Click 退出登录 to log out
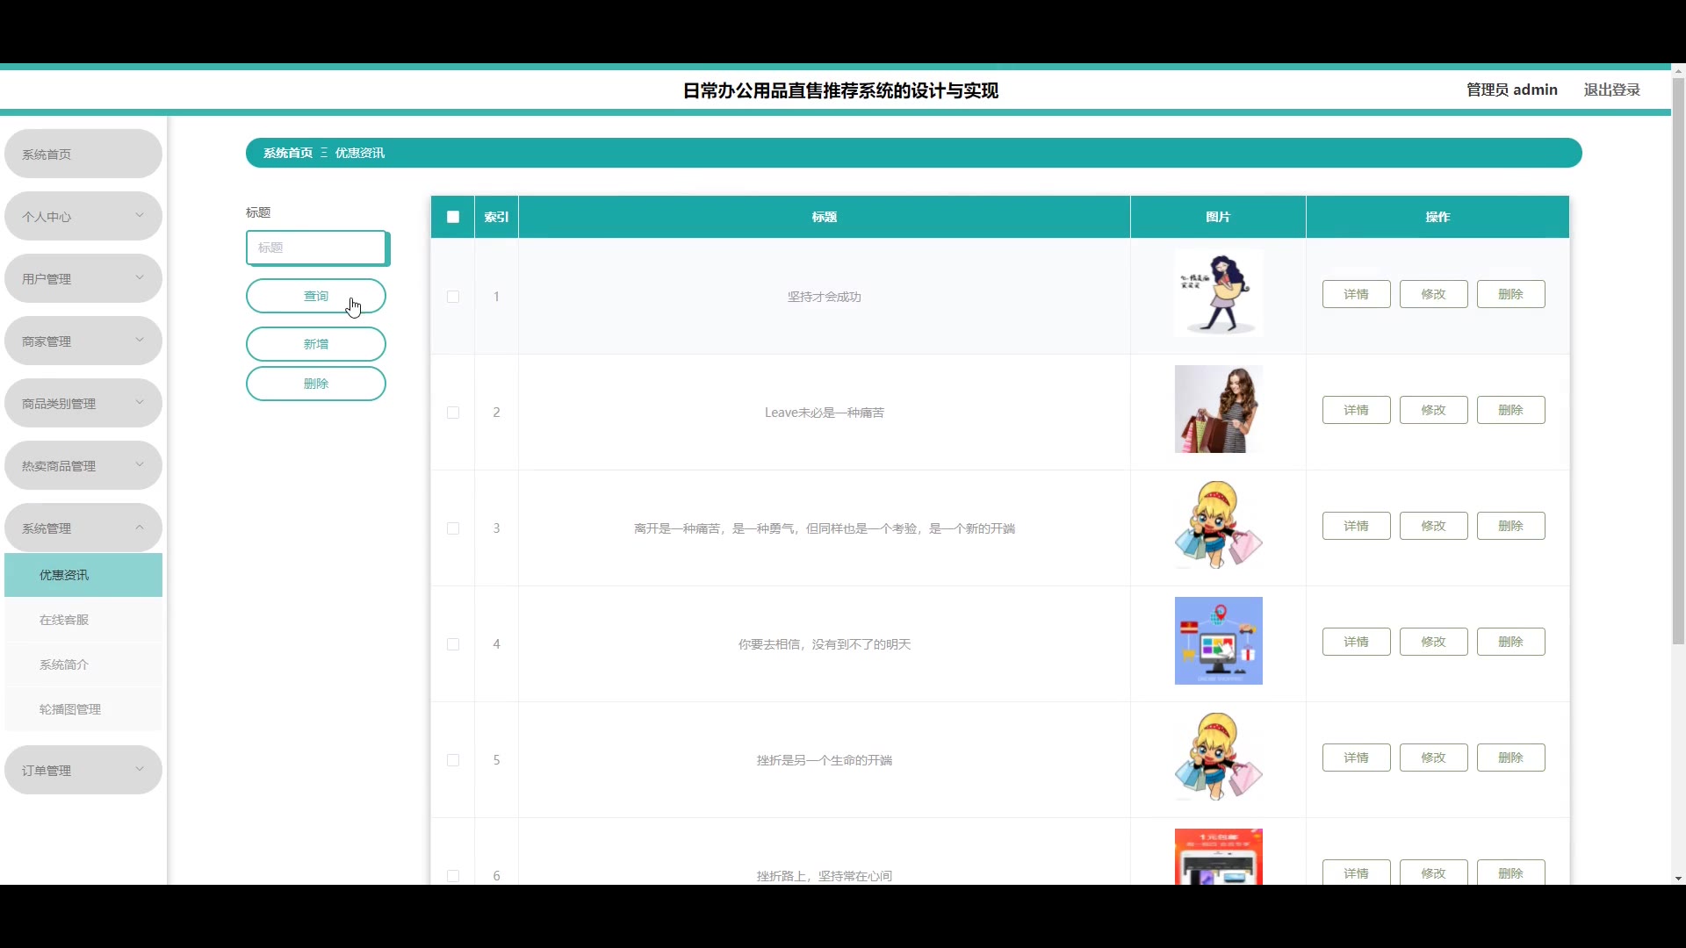This screenshot has width=1686, height=948. [1612, 90]
